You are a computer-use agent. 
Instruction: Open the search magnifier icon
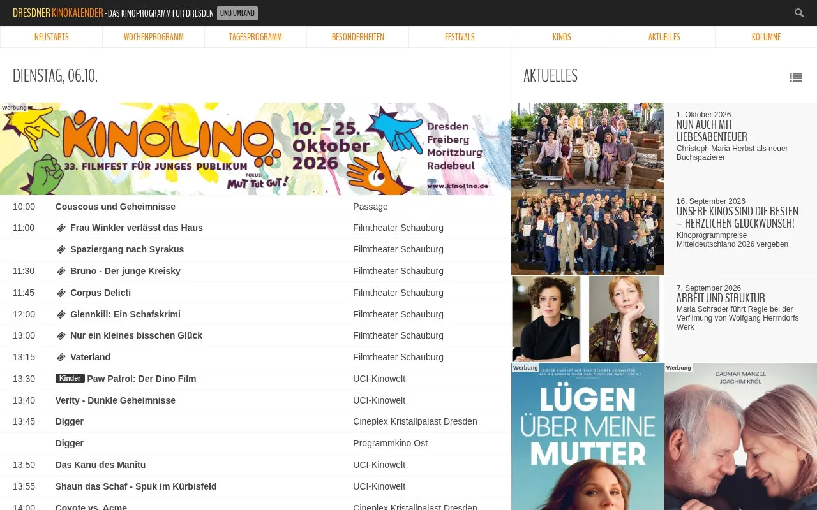coord(798,13)
